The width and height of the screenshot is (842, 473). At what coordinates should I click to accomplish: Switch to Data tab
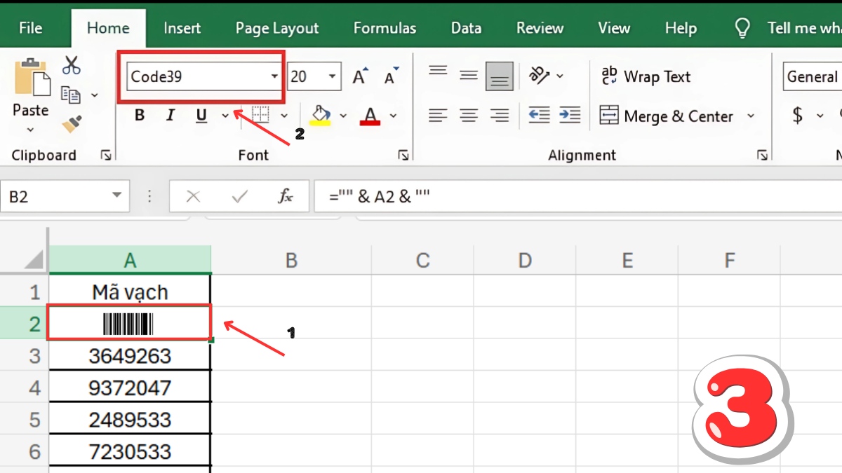(x=466, y=28)
